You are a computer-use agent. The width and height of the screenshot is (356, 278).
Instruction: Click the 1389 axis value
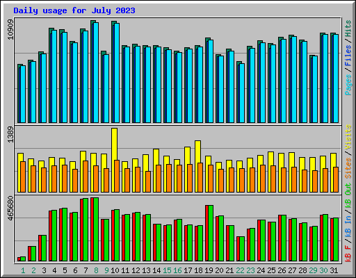10,134
